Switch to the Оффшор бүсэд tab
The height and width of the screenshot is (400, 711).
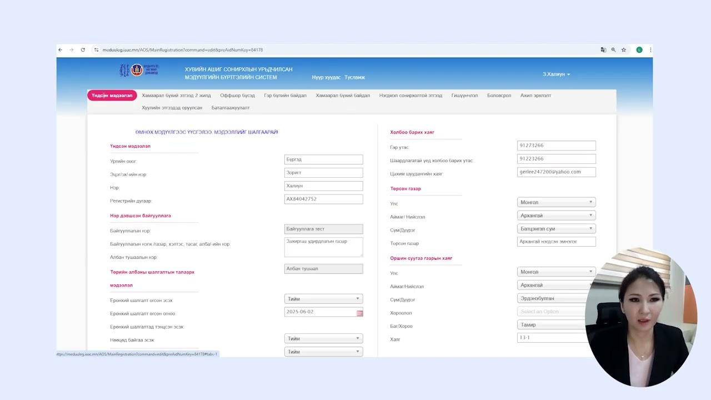(x=237, y=96)
